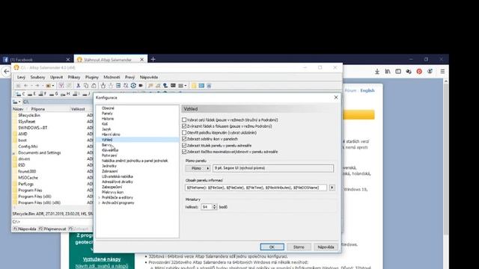This screenshot has width=479, height=269.
Task: Select drive F in the drive bar
Action: [x=43, y=94]
